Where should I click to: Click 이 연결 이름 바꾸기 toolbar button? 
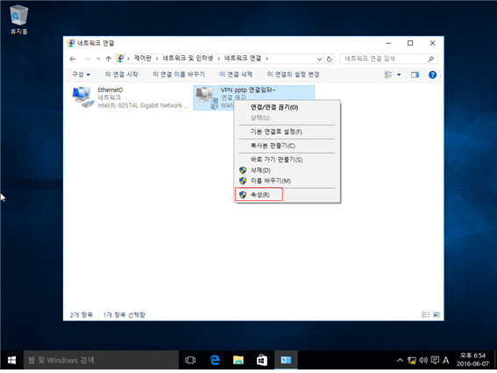179,75
